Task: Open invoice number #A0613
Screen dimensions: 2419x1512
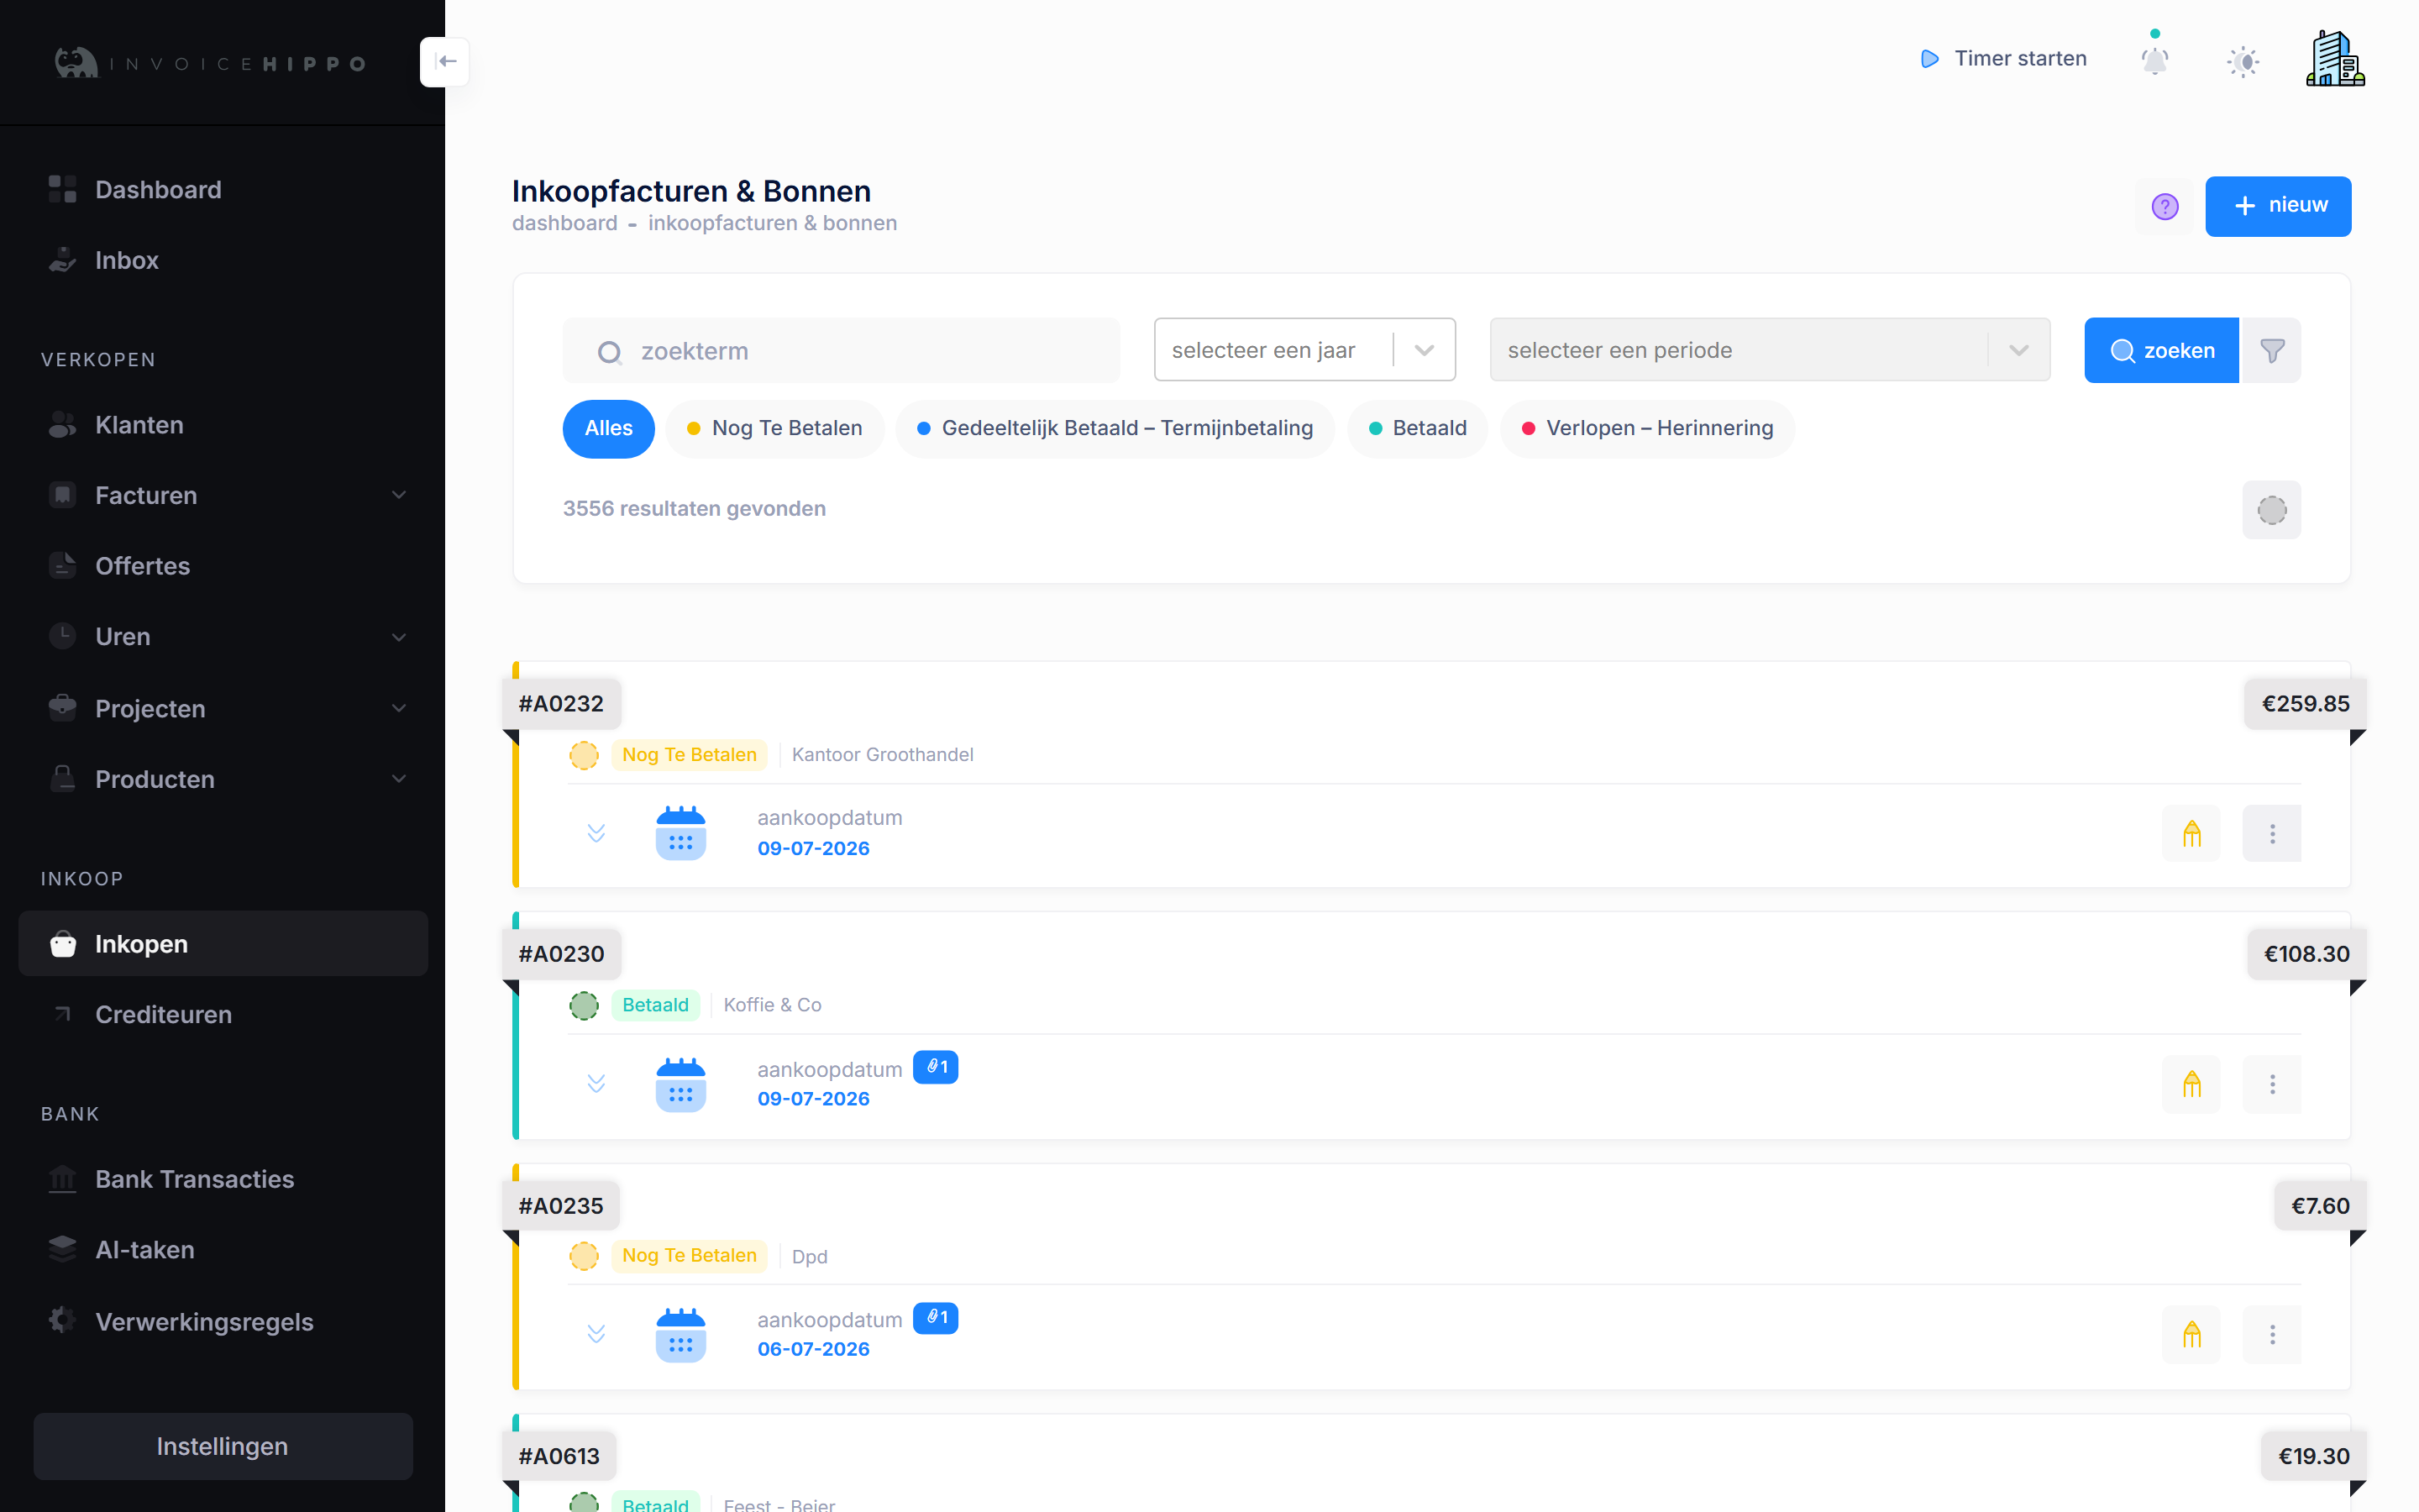Action: click(559, 1456)
